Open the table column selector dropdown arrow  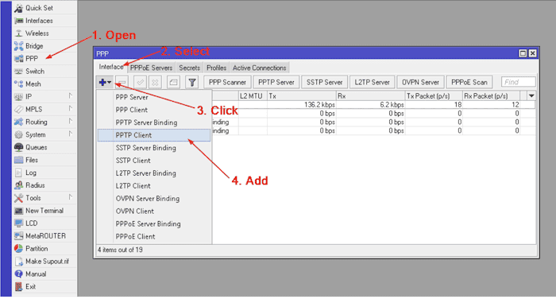(531, 96)
